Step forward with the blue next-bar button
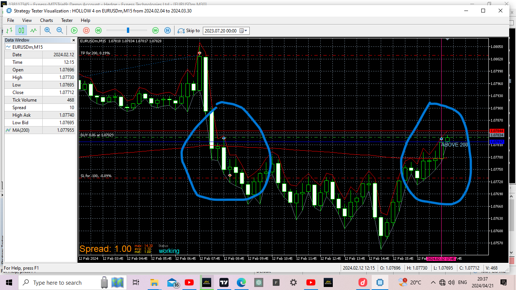 [x=167, y=31]
